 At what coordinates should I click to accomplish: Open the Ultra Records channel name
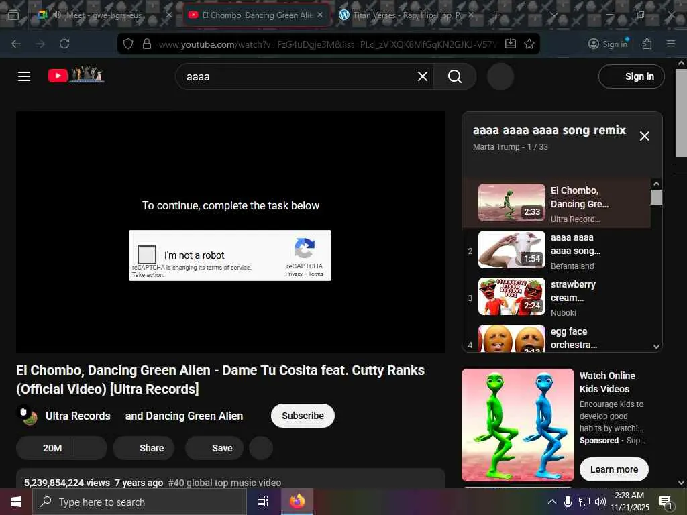pyautogui.click(x=78, y=416)
